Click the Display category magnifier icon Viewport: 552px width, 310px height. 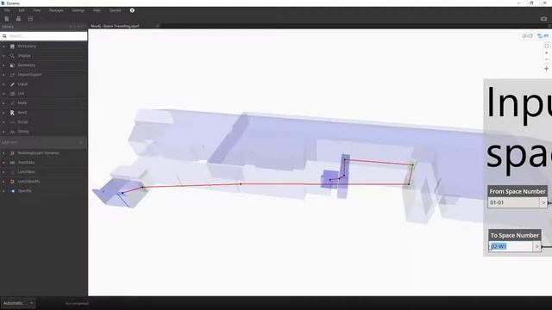pyautogui.click(x=12, y=55)
